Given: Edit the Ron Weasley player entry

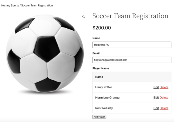Looking at the screenshot, I should pos(156,108).
